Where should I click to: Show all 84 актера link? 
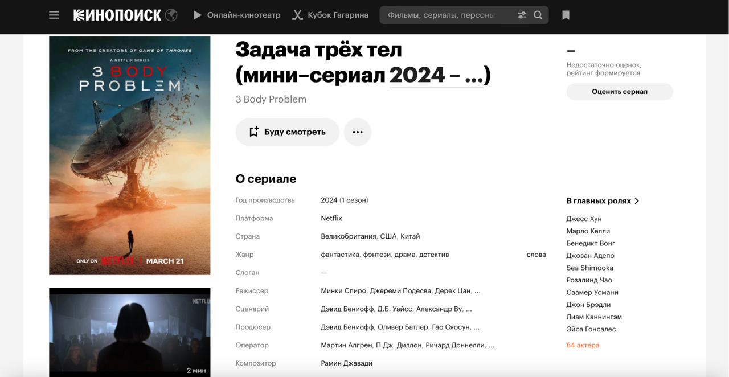pyautogui.click(x=583, y=345)
